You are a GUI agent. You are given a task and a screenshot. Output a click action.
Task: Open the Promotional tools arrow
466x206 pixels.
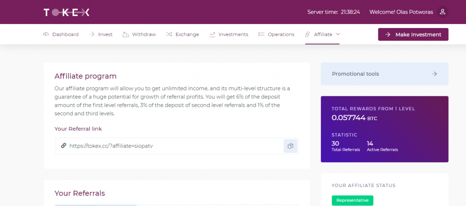(x=435, y=74)
